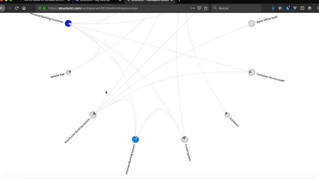319x179 pixels.
Task: Save page to Pocket
Action: click(x=199, y=8)
